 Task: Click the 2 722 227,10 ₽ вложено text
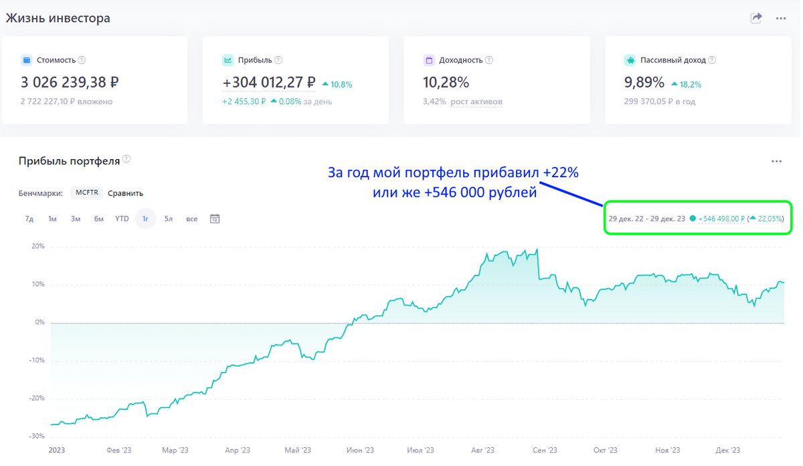click(66, 102)
